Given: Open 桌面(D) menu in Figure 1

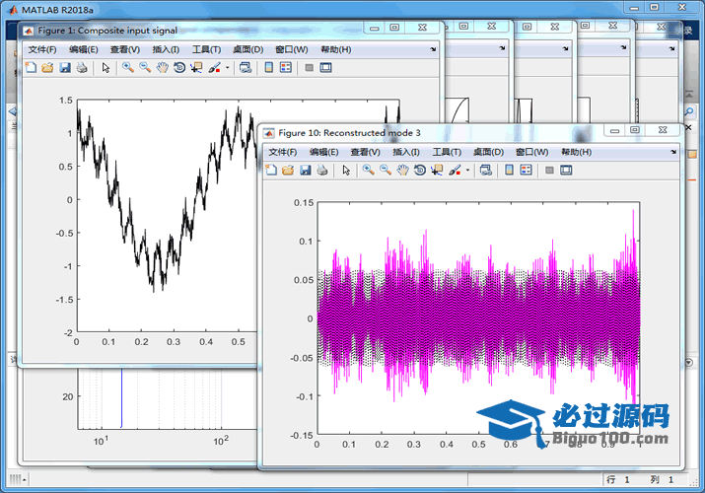Looking at the screenshot, I should point(248,49).
